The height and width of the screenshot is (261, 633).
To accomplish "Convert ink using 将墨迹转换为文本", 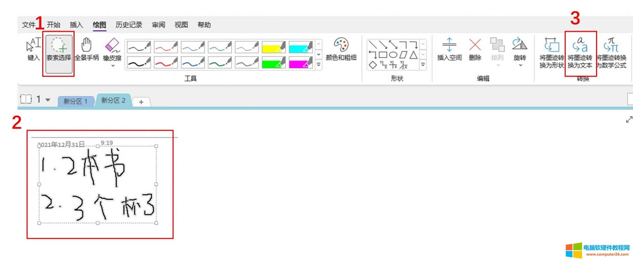I will 580,51.
